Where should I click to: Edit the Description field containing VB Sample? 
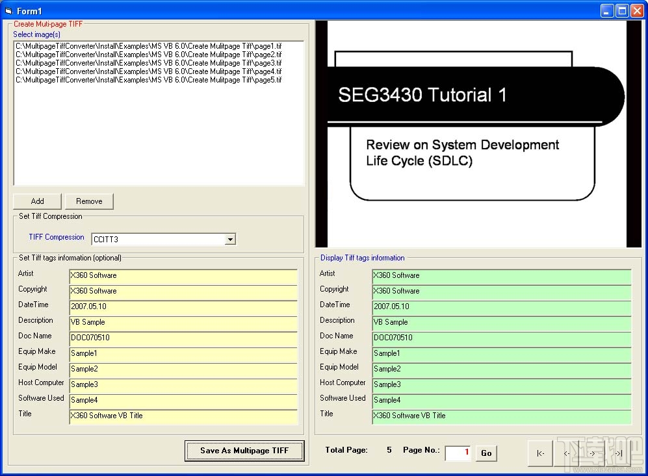pos(183,322)
